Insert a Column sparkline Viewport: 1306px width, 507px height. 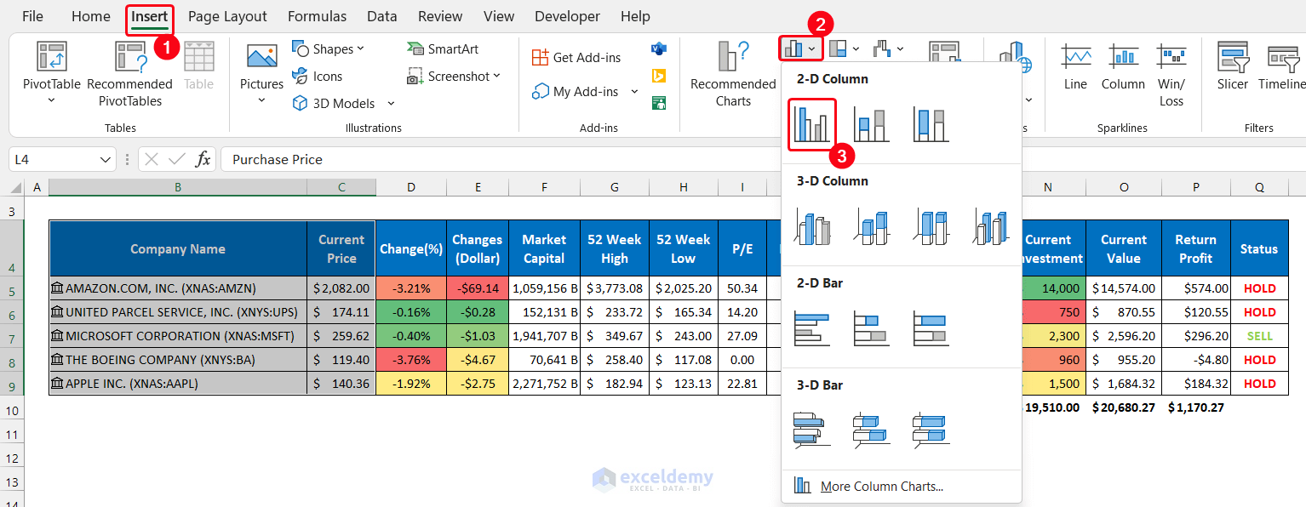click(1123, 66)
